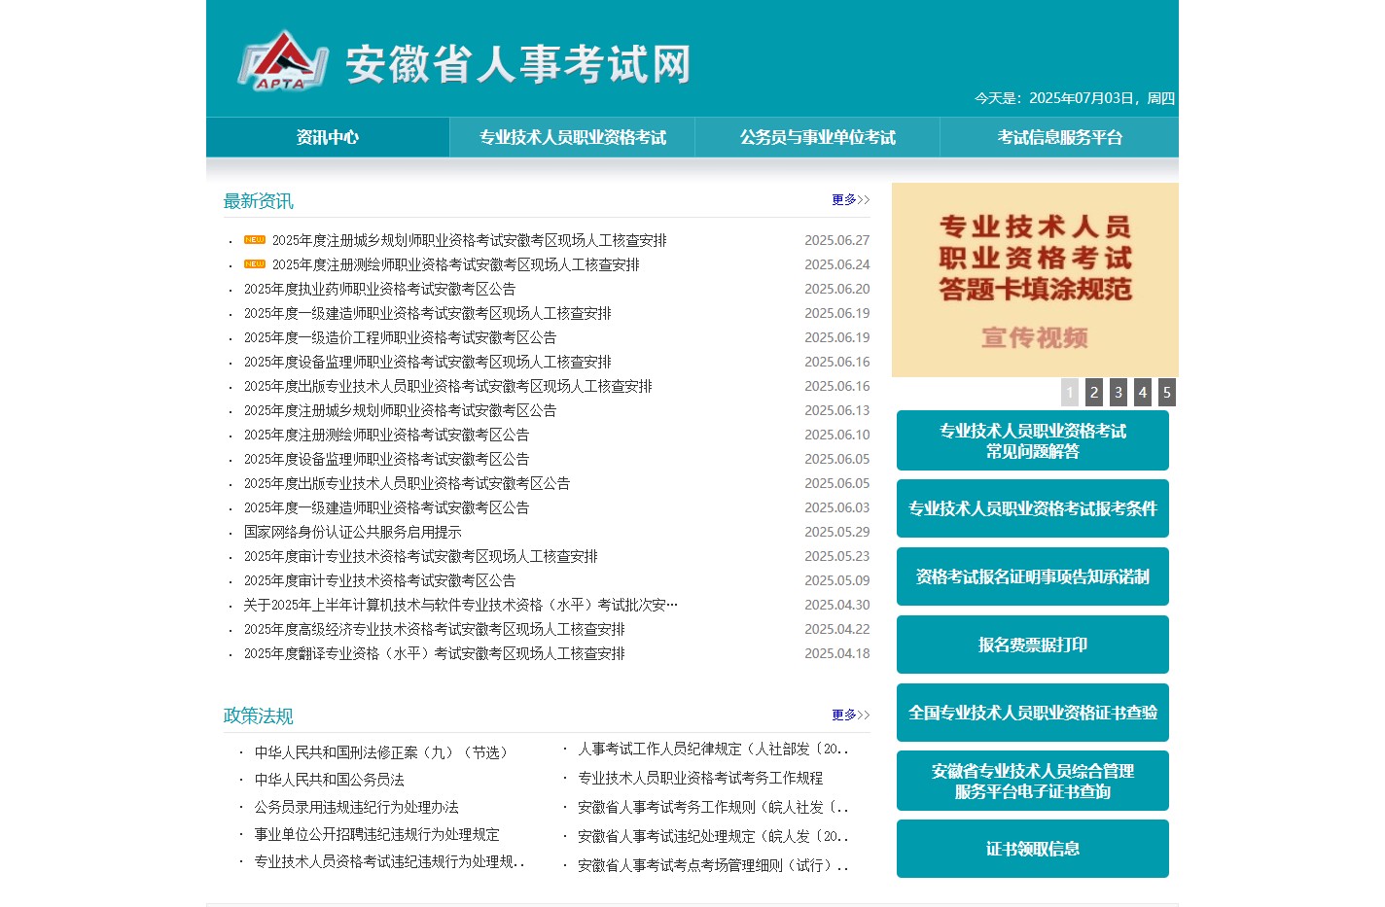Open 安徽省人事考试考务工作规则 link
The height and width of the screenshot is (907, 1385).
(713, 807)
